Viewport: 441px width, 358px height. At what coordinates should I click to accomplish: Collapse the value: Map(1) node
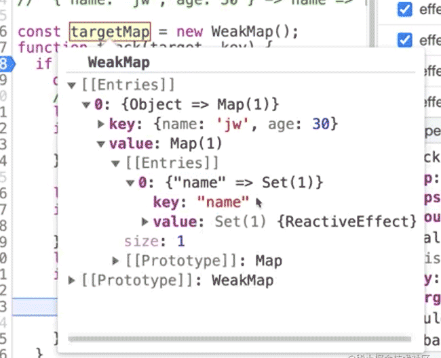click(101, 144)
